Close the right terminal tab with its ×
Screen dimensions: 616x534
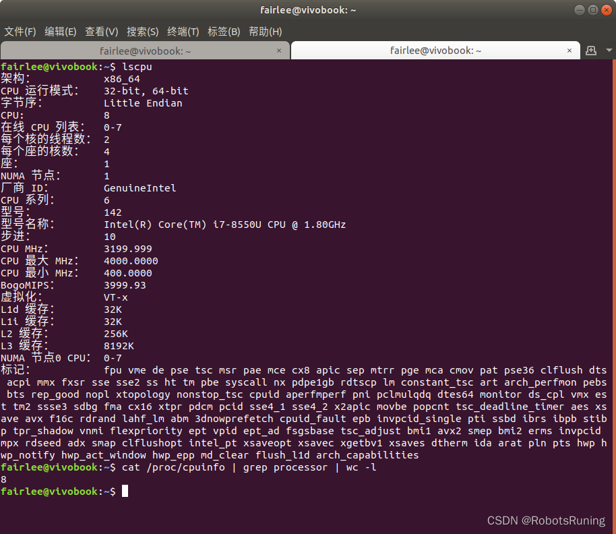tap(569, 51)
